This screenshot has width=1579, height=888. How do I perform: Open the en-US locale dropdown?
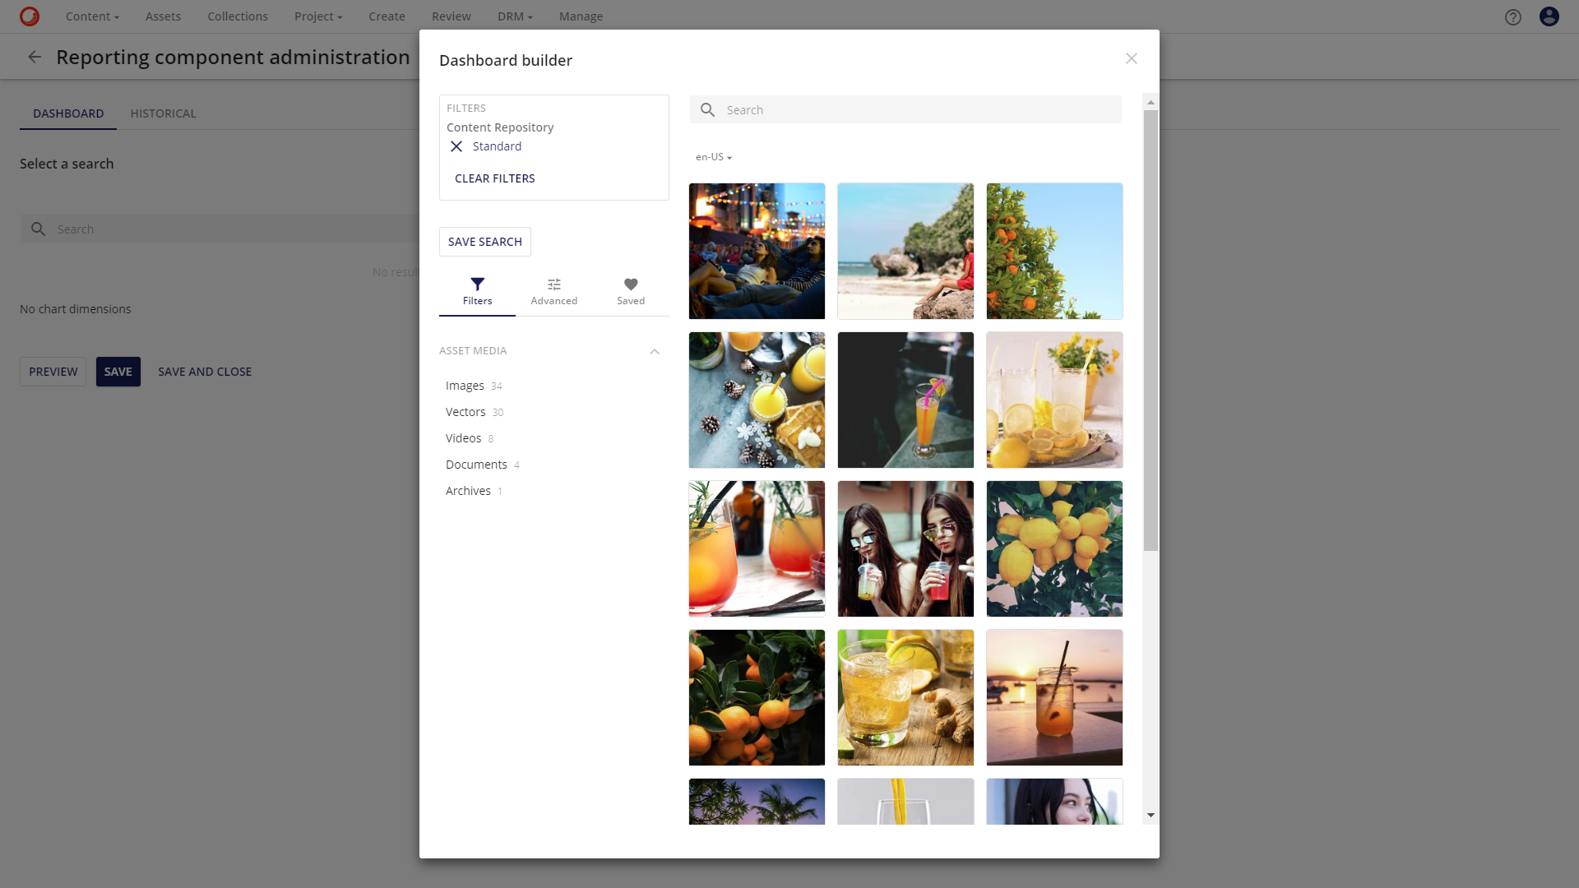pyautogui.click(x=712, y=156)
